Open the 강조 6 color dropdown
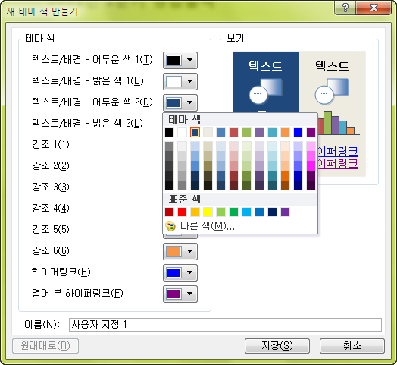 180,251
